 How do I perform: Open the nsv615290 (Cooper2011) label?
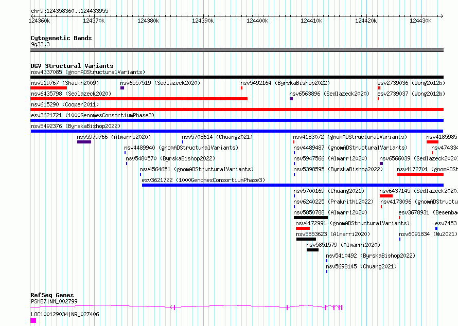click(65, 104)
